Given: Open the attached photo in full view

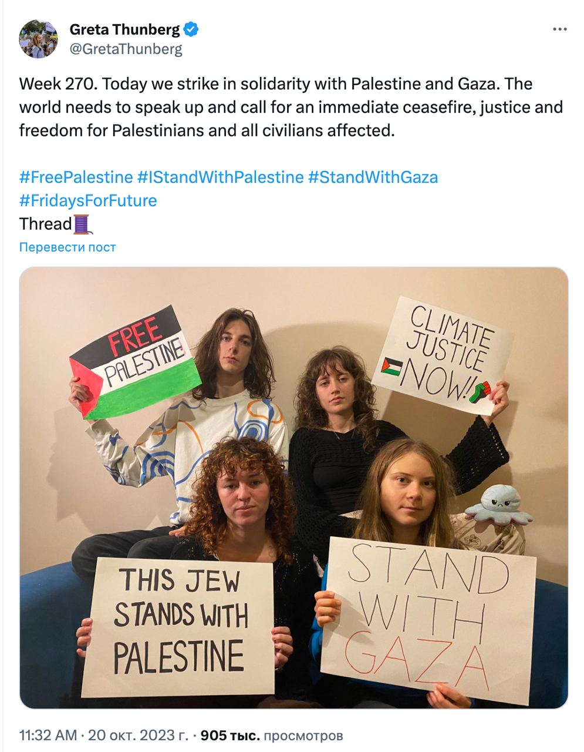Looking at the screenshot, I should click(x=294, y=488).
